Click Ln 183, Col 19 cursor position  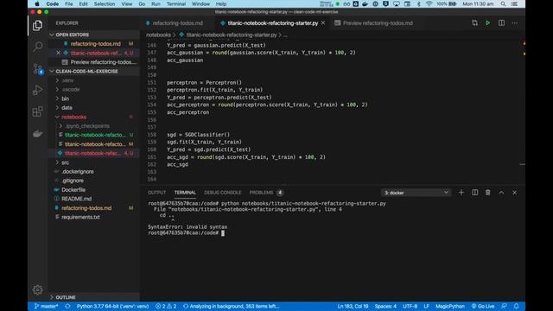coord(353,307)
